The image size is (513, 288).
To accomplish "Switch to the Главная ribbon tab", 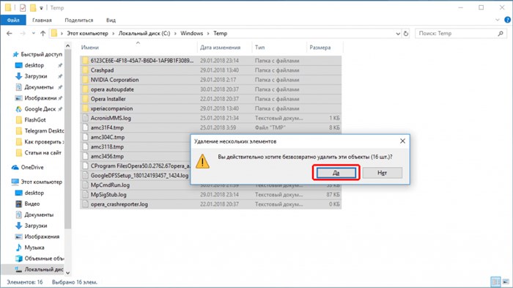I will coord(42,21).
